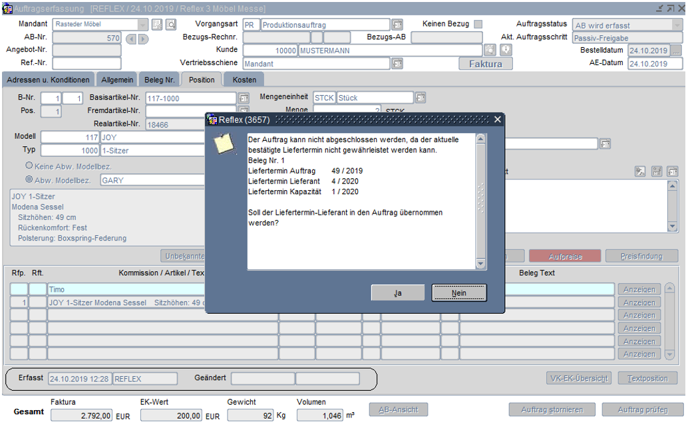Go to previous AB-Nr. with left arrow
This screenshot has width=686, height=434.
pos(131,39)
